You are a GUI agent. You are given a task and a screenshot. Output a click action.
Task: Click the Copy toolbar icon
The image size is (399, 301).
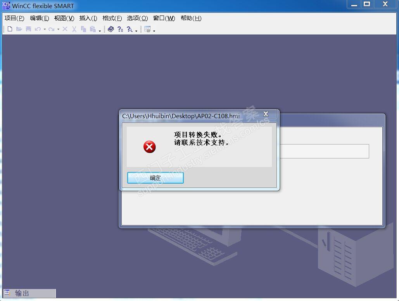[x=83, y=29]
